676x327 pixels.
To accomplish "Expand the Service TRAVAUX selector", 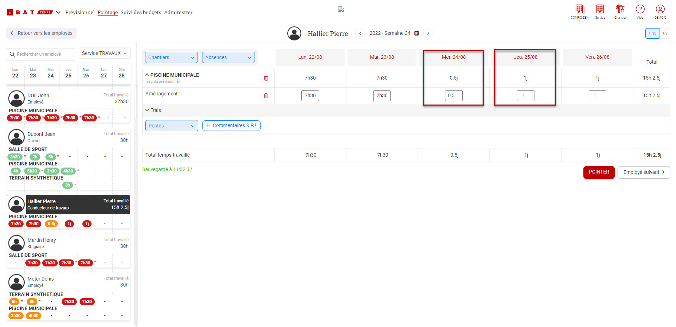I will (105, 54).
